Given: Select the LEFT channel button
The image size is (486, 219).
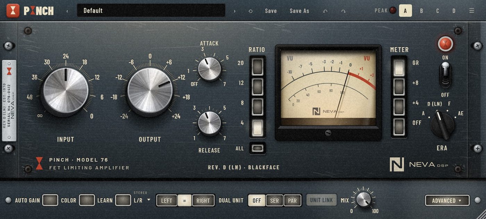Looking at the screenshot, I should (167, 201).
